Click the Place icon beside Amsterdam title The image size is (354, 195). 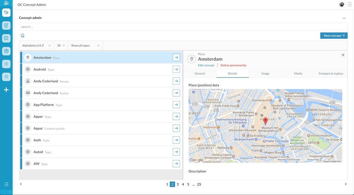coord(192,59)
